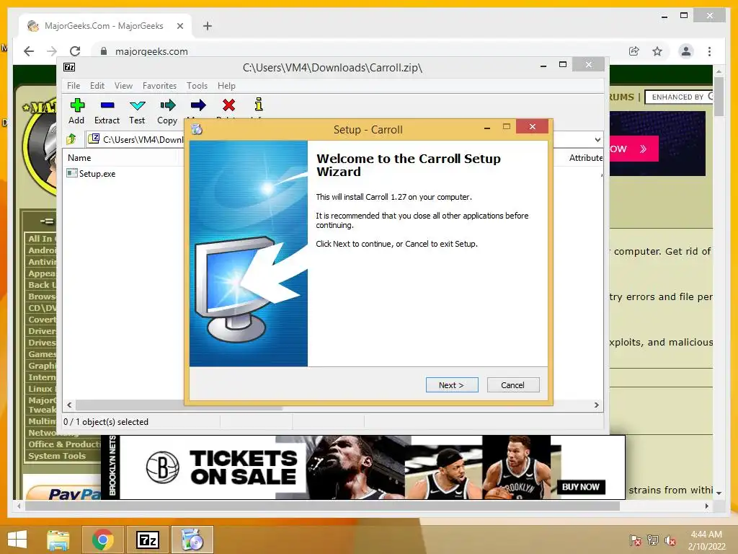Click the up-folder icon beside 7-Zip address bar
738x554 pixels.
[x=71, y=139]
